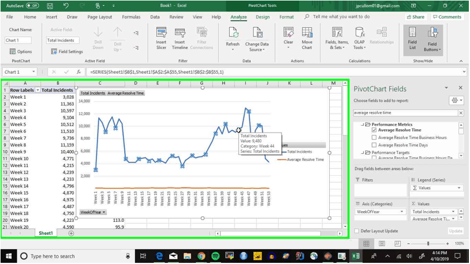Select the Sheet1 tab
The image size is (470, 264).
coord(46,233)
